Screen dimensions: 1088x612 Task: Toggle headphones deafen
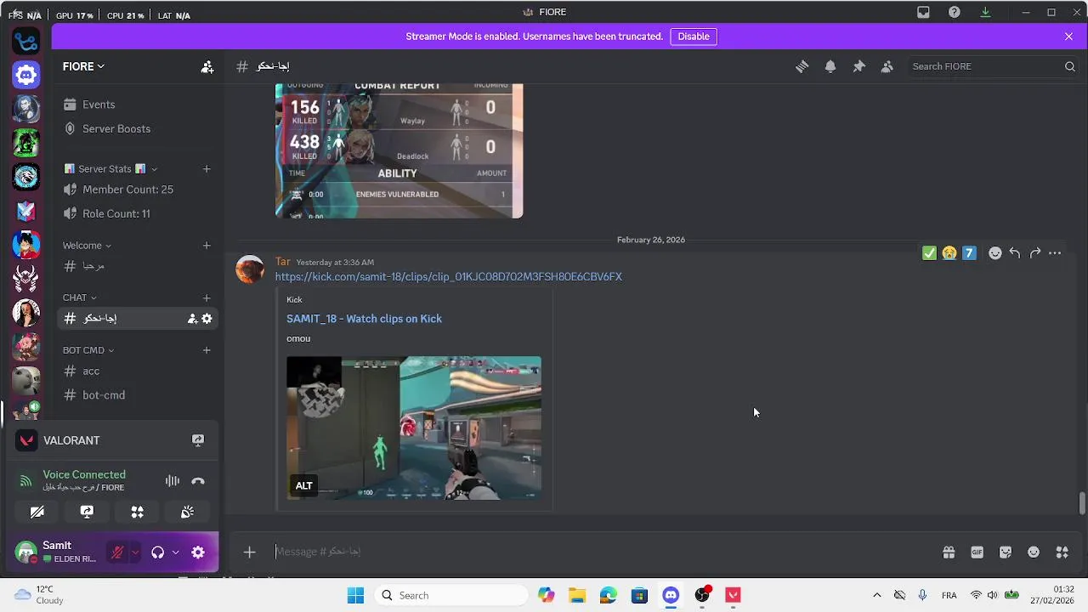(157, 552)
